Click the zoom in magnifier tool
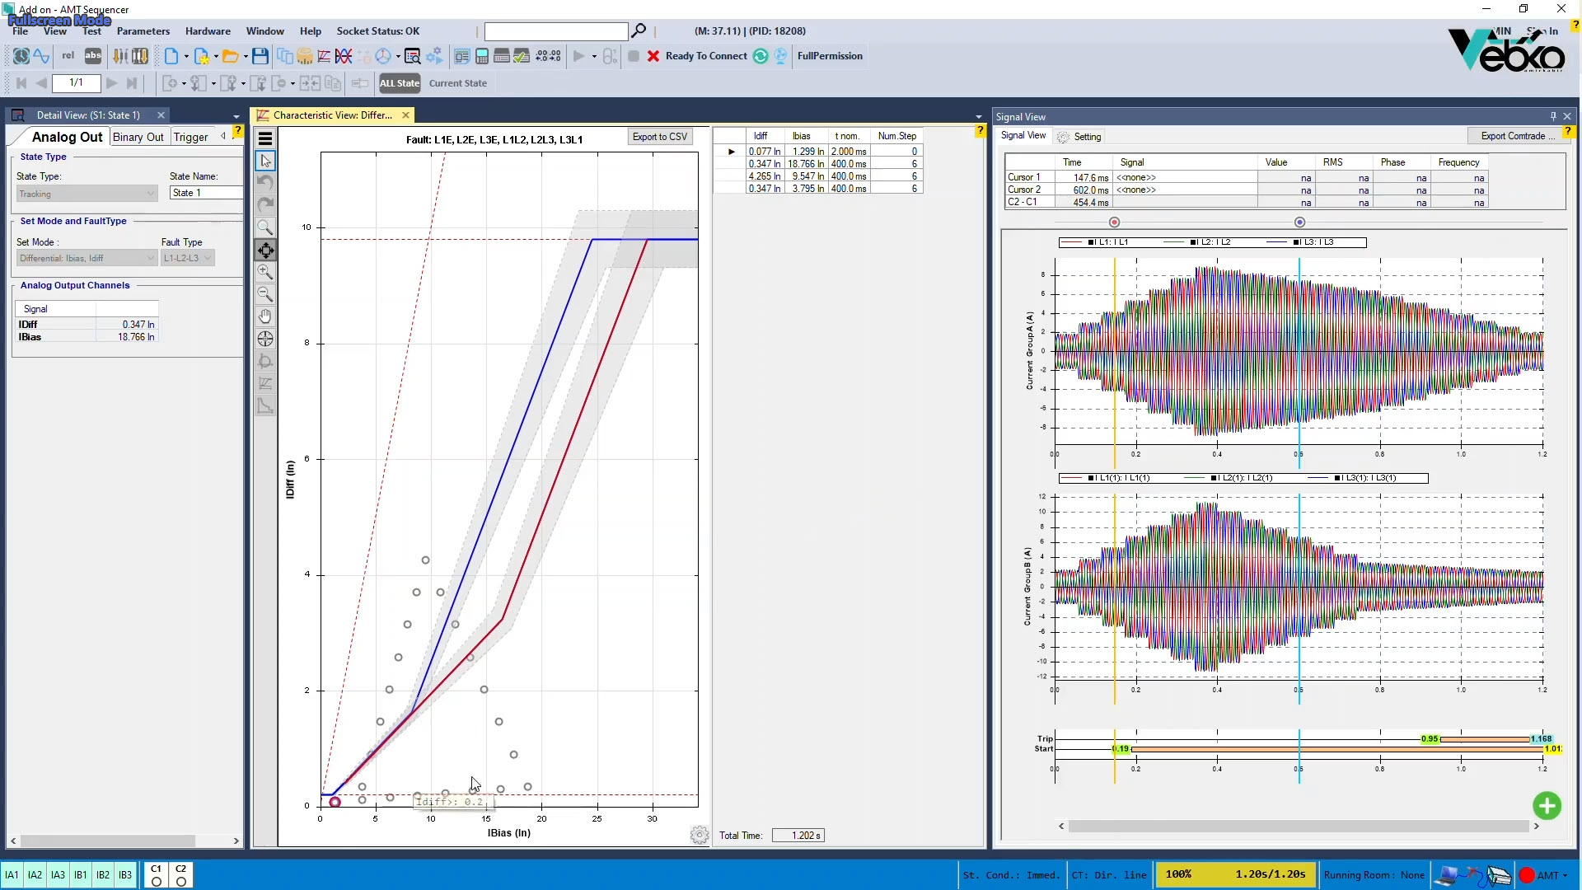1582x890 pixels. [265, 272]
